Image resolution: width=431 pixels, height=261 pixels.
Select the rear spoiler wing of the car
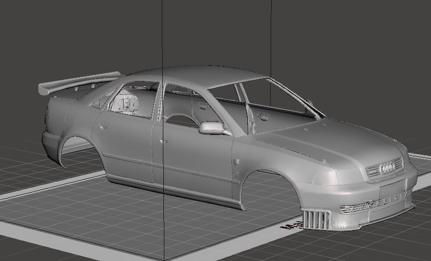pos(79,81)
